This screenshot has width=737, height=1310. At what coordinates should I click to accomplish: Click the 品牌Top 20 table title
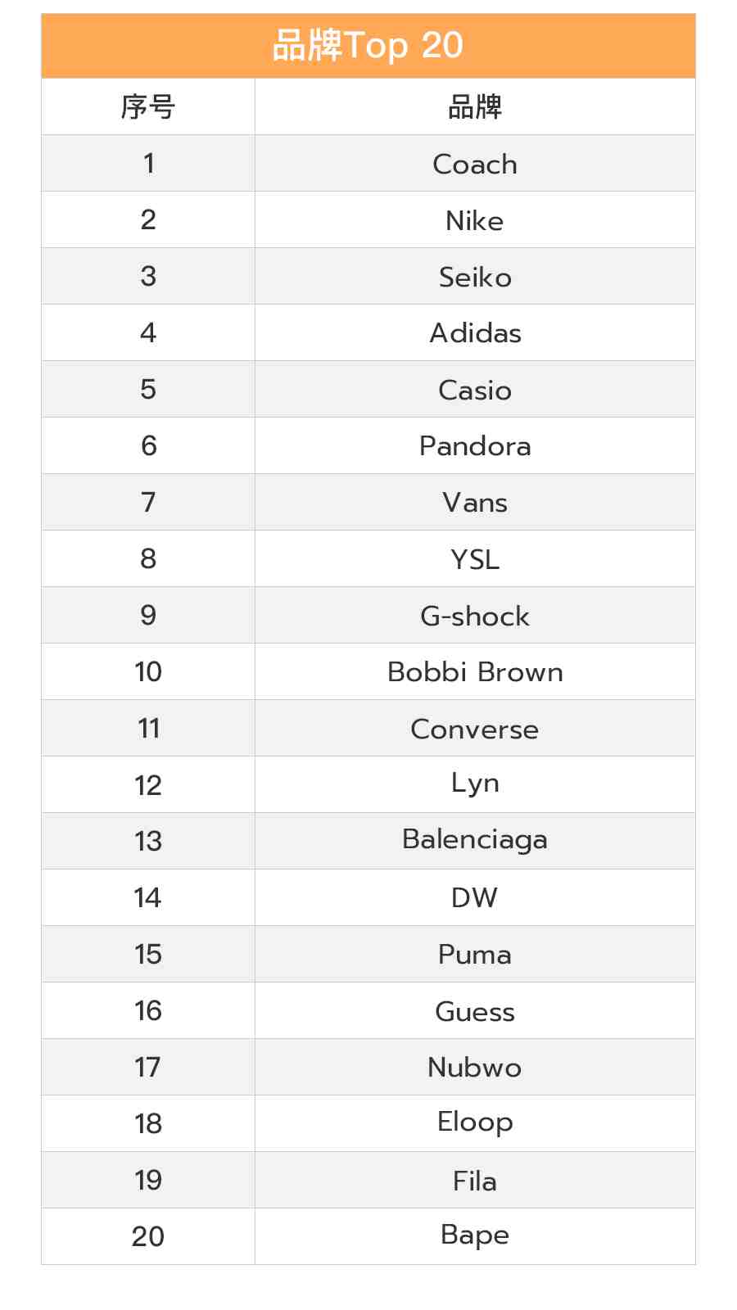(x=368, y=46)
